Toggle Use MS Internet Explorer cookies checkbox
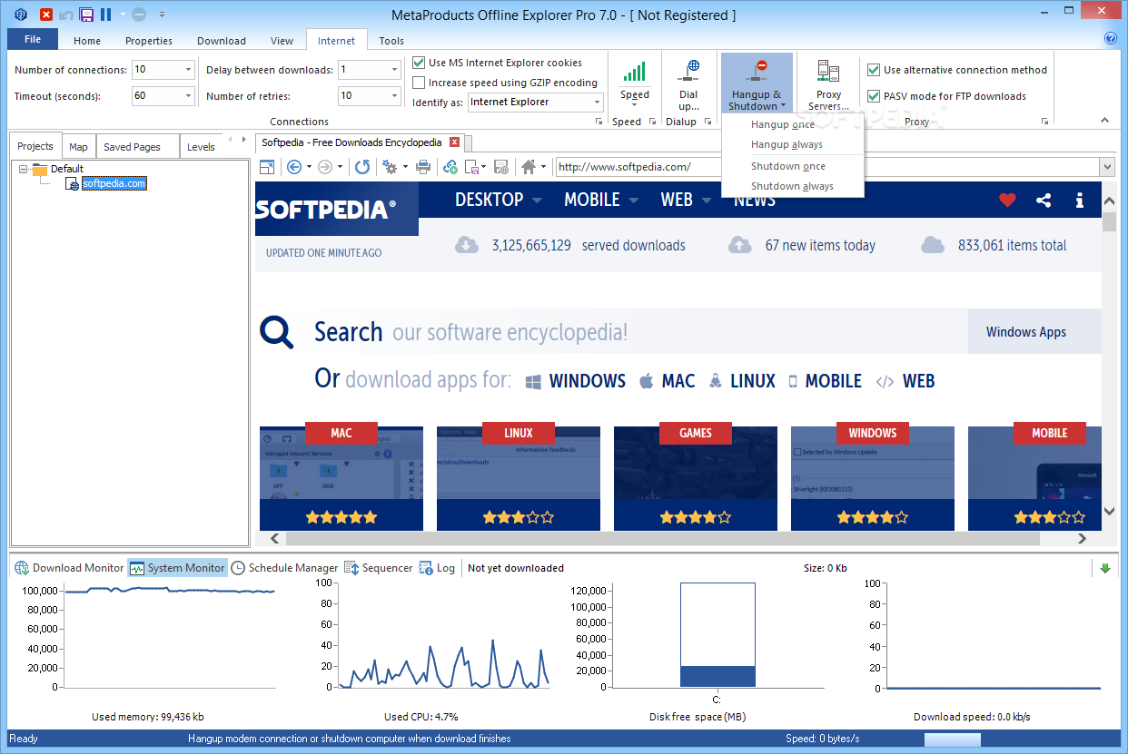 419,63
